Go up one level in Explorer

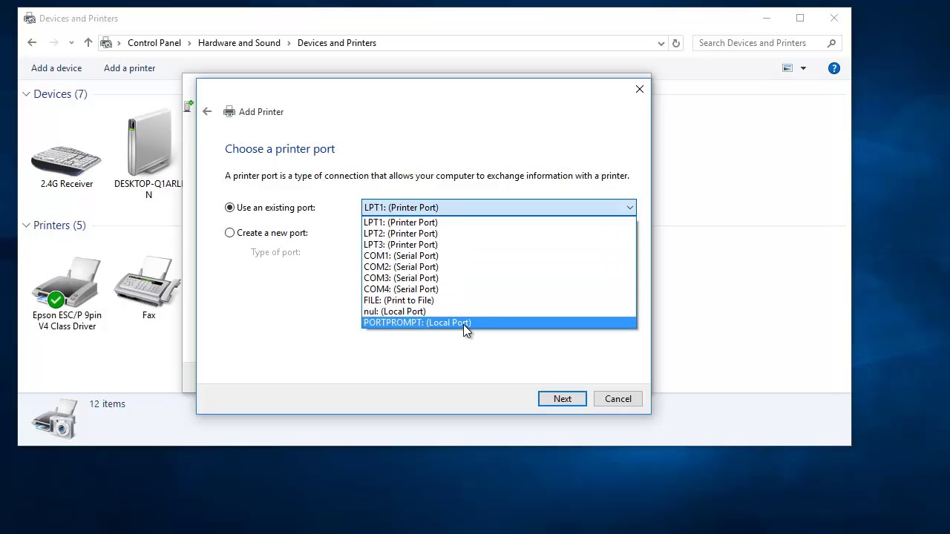(x=88, y=43)
